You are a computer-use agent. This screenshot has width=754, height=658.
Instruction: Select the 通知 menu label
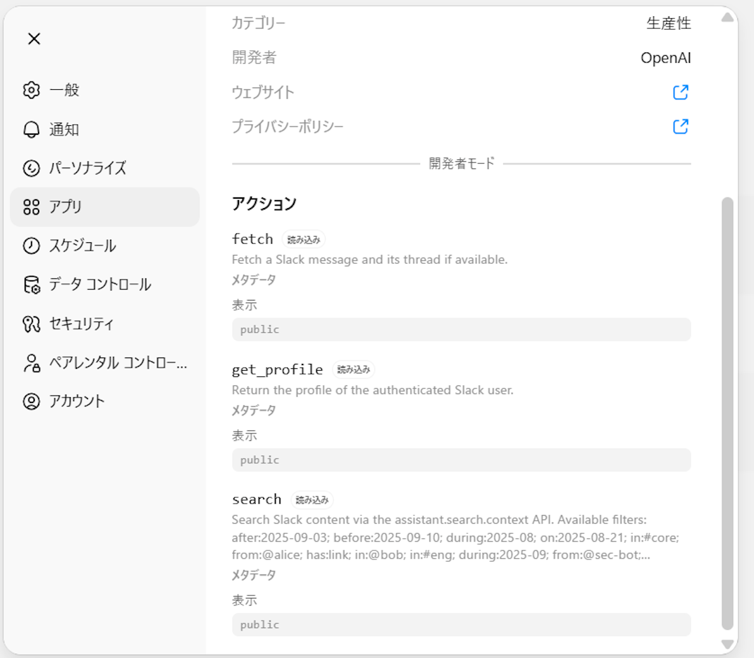[65, 129]
